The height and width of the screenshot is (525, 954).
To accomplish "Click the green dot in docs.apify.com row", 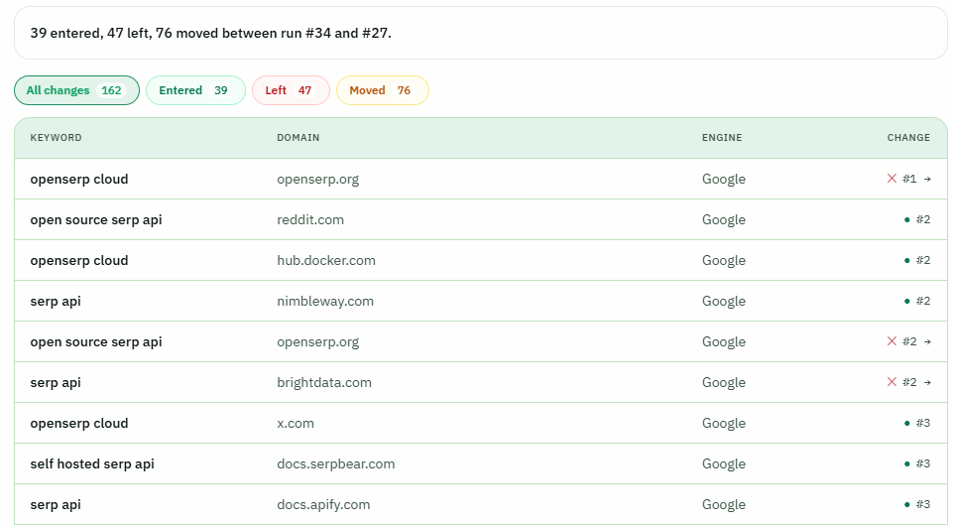I will pyautogui.click(x=907, y=504).
